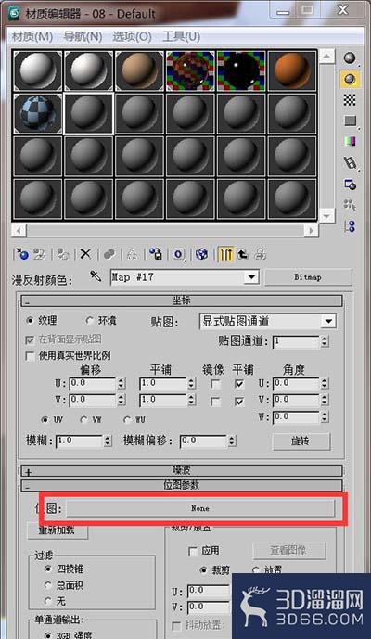The image size is (371, 639).
Task: Expand the 噪波 rollout
Action: coord(182,470)
